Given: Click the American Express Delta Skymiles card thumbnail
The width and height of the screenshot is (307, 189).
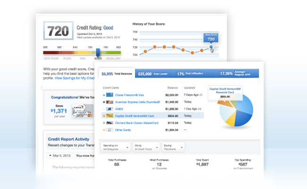Looking at the screenshot, I should [110, 102].
